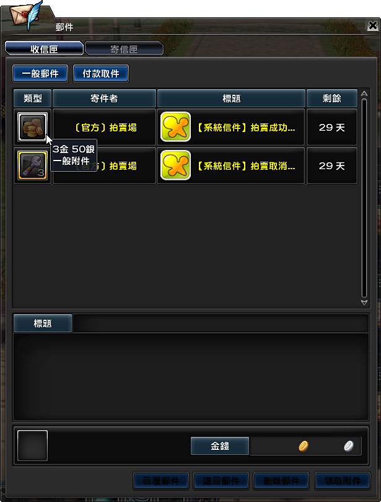Screen dimensions: 381x502
Task: Click the gold coin currency icon
Action: click(304, 446)
